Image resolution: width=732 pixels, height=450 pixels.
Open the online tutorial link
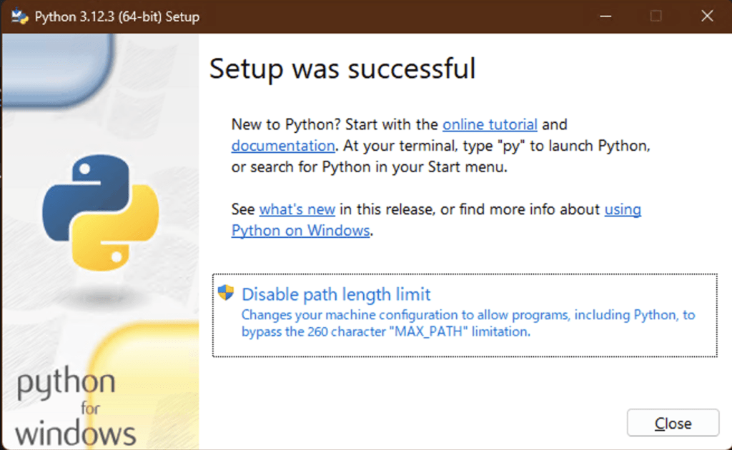[490, 124]
